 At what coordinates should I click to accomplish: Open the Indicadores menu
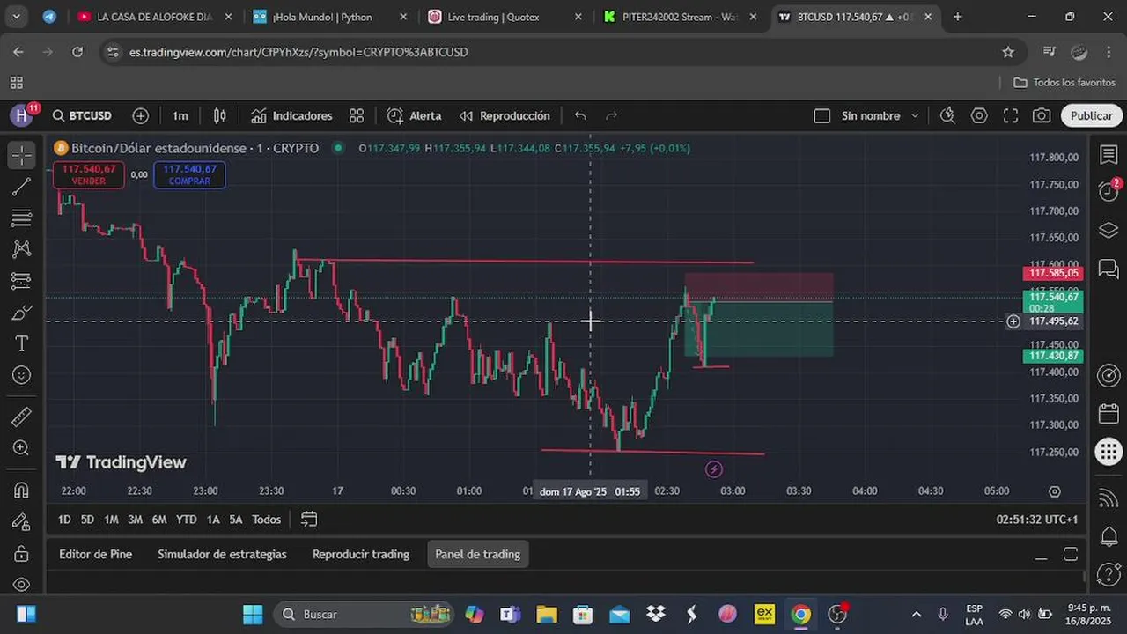pos(291,115)
